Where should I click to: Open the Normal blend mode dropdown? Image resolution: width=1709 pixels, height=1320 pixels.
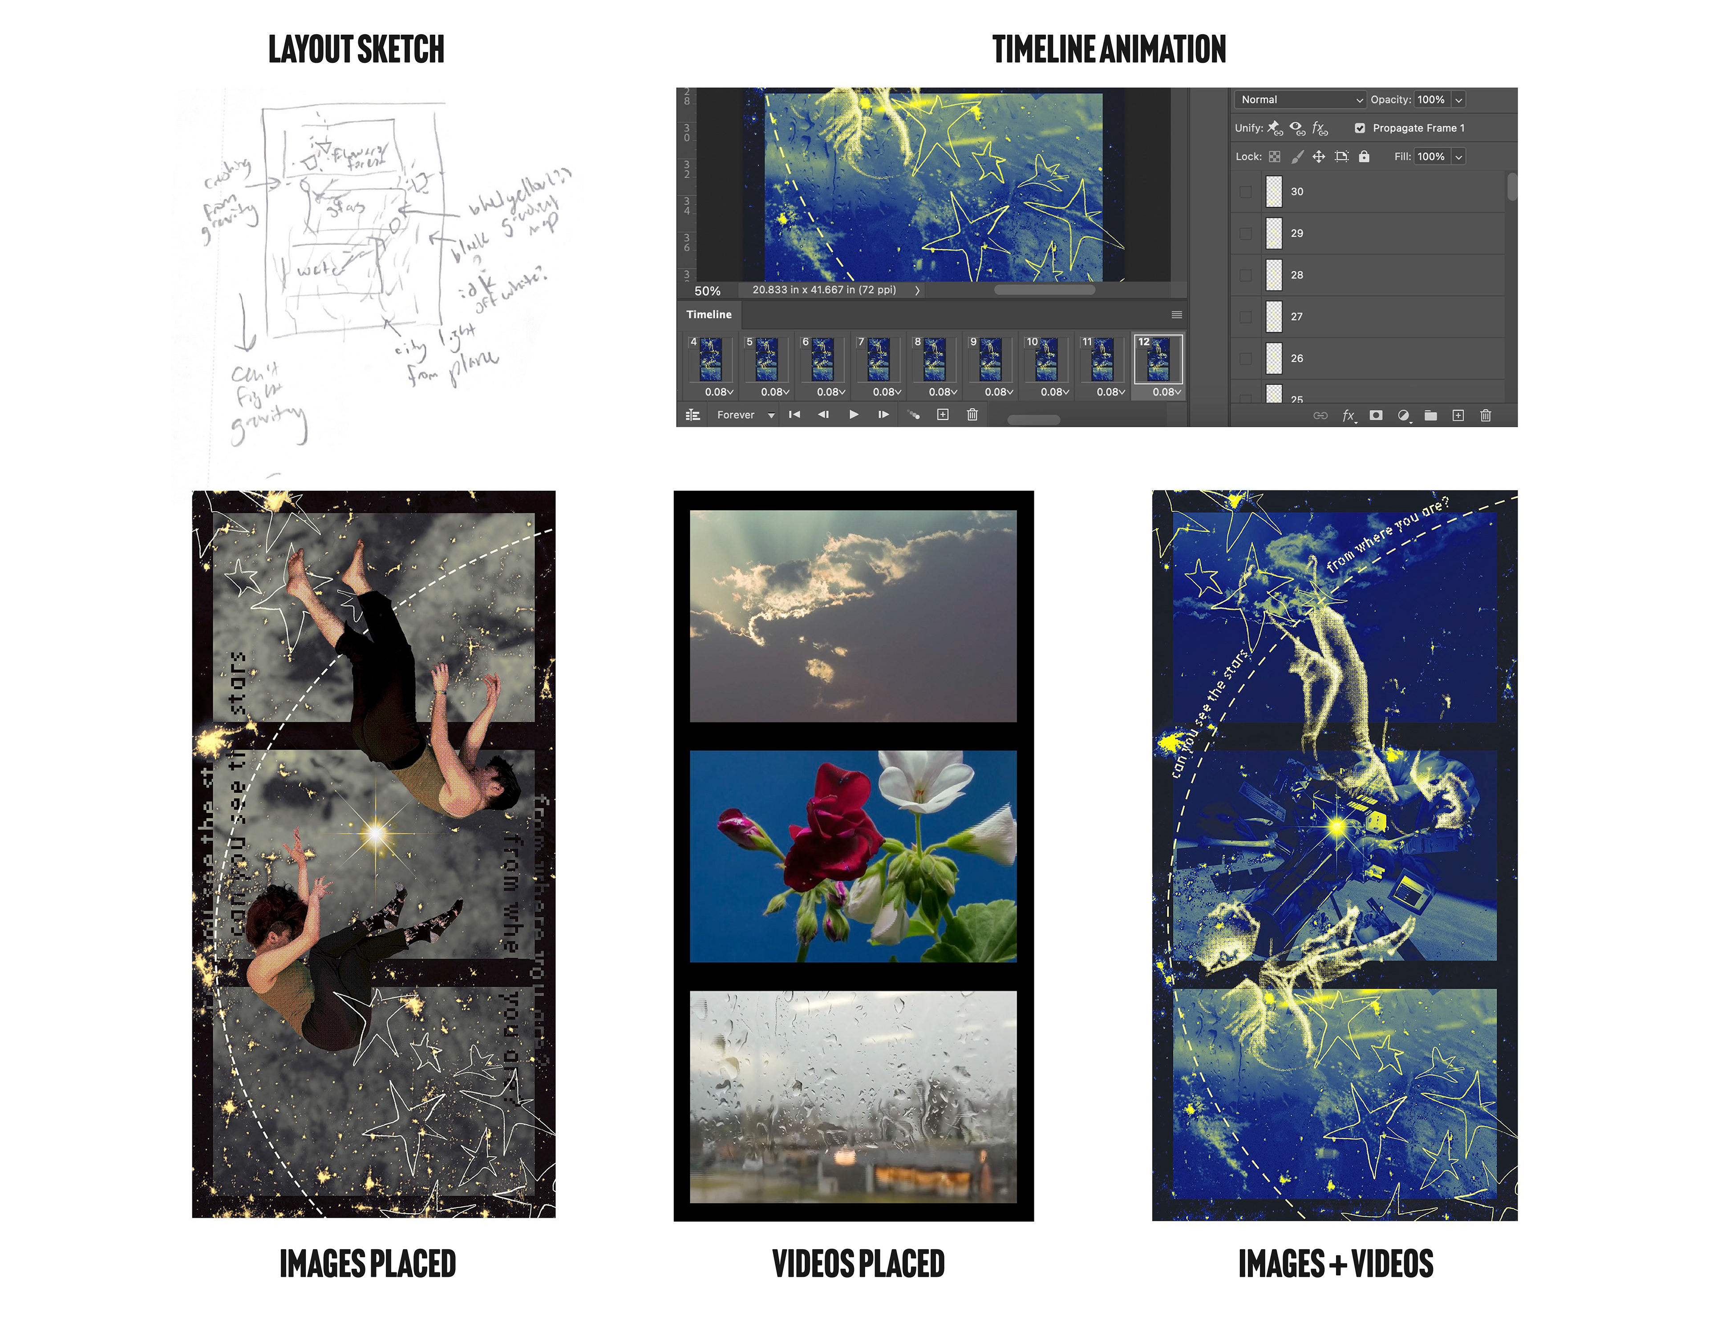pyautogui.click(x=1300, y=99)
